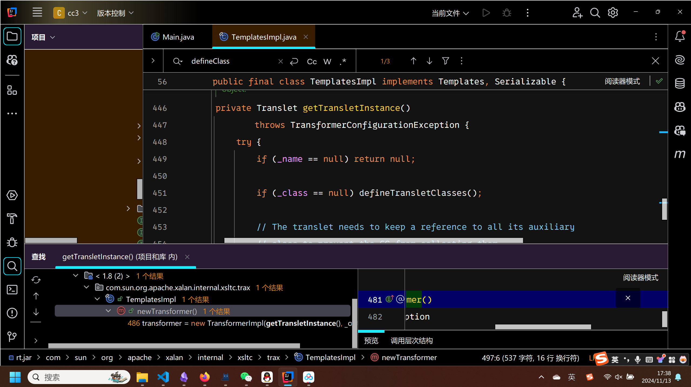Open the Debug bug tool window
This screenshot has height=387, width=691.
[x=12, y=242]
